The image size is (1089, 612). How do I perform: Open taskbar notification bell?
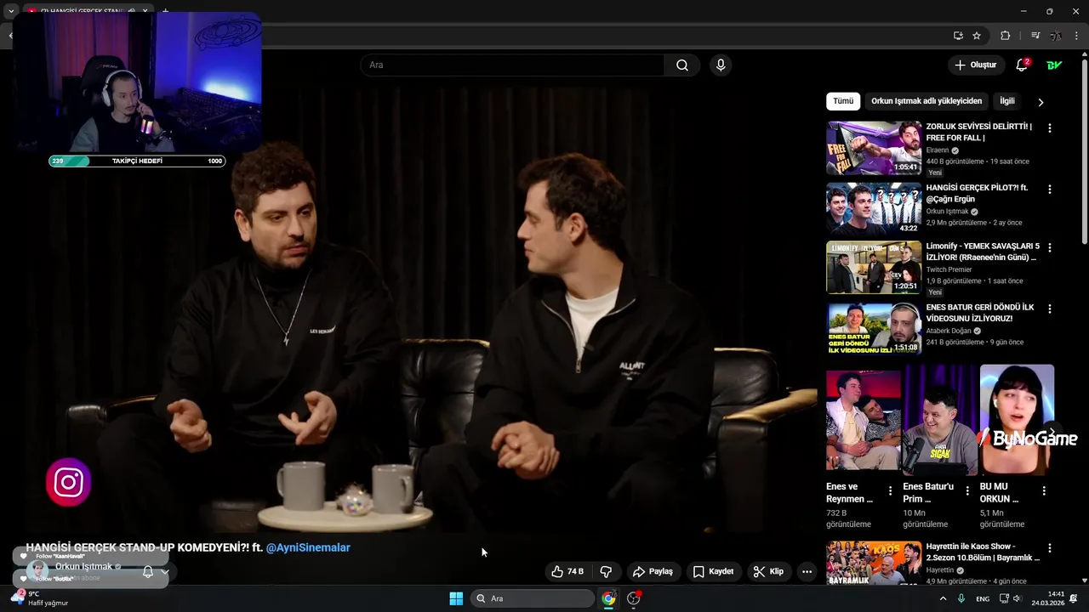1074,598
